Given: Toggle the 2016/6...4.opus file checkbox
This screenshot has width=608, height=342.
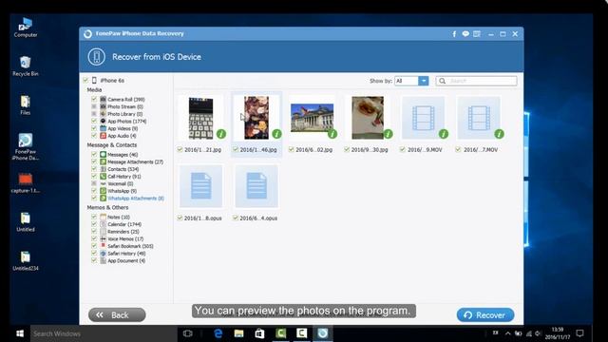Looking at the screenshot, I should [x=236, y=218].
